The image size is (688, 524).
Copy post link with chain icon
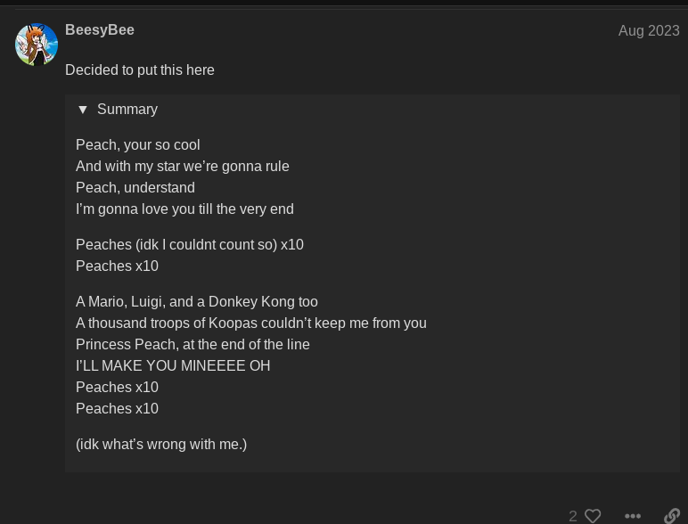(x=672, y=516)
